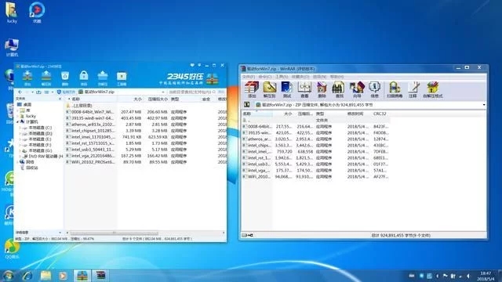Click the up-folder icon in 2345 HaoZip navigation
The width and height of the screenshot is (502, 282).
(38, 92)
